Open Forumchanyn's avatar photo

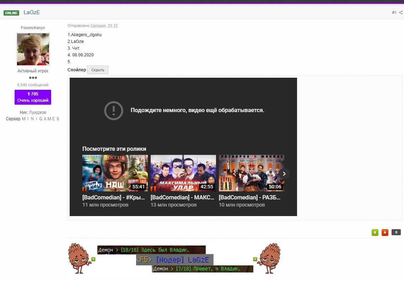33,49
